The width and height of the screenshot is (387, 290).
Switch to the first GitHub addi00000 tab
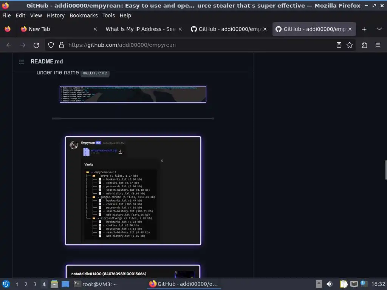click(x=229, y=29)
